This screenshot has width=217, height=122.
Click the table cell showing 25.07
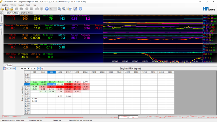[x=60, y=87]
